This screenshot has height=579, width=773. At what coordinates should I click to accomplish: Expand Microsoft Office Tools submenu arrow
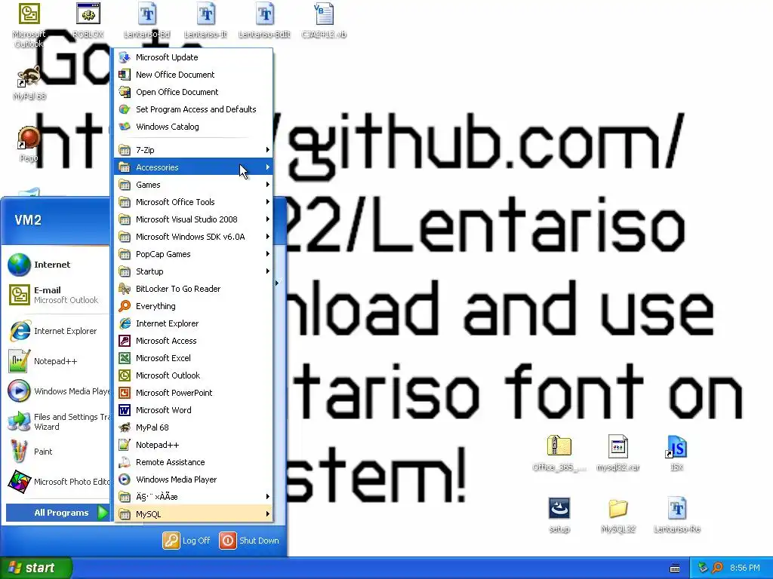tap(268, 202)
